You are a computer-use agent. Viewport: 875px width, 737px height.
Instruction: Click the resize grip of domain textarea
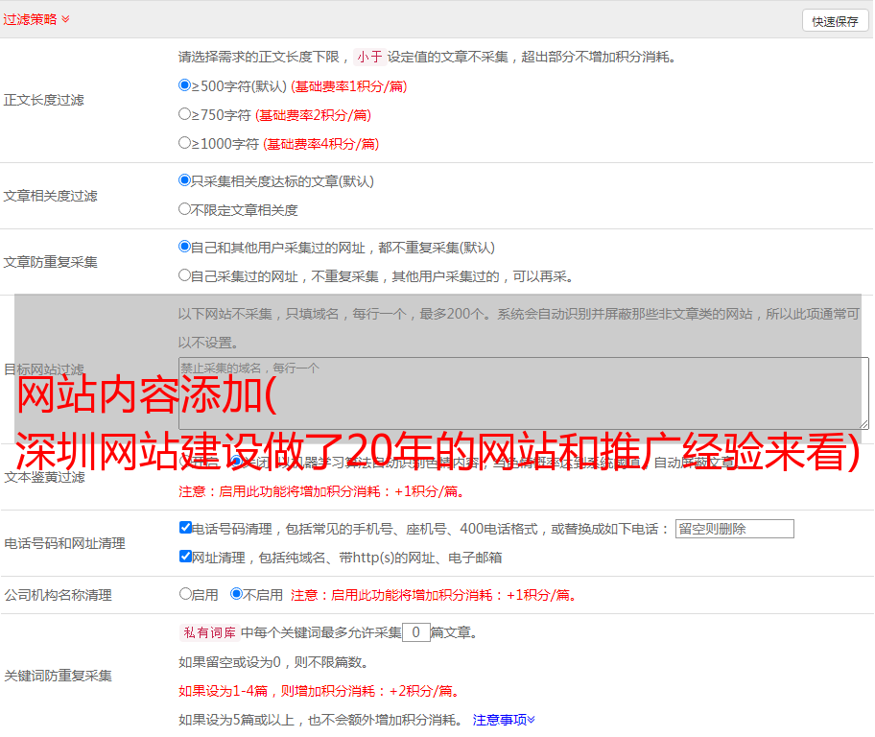pyautogui.click(x=863, y=424)
